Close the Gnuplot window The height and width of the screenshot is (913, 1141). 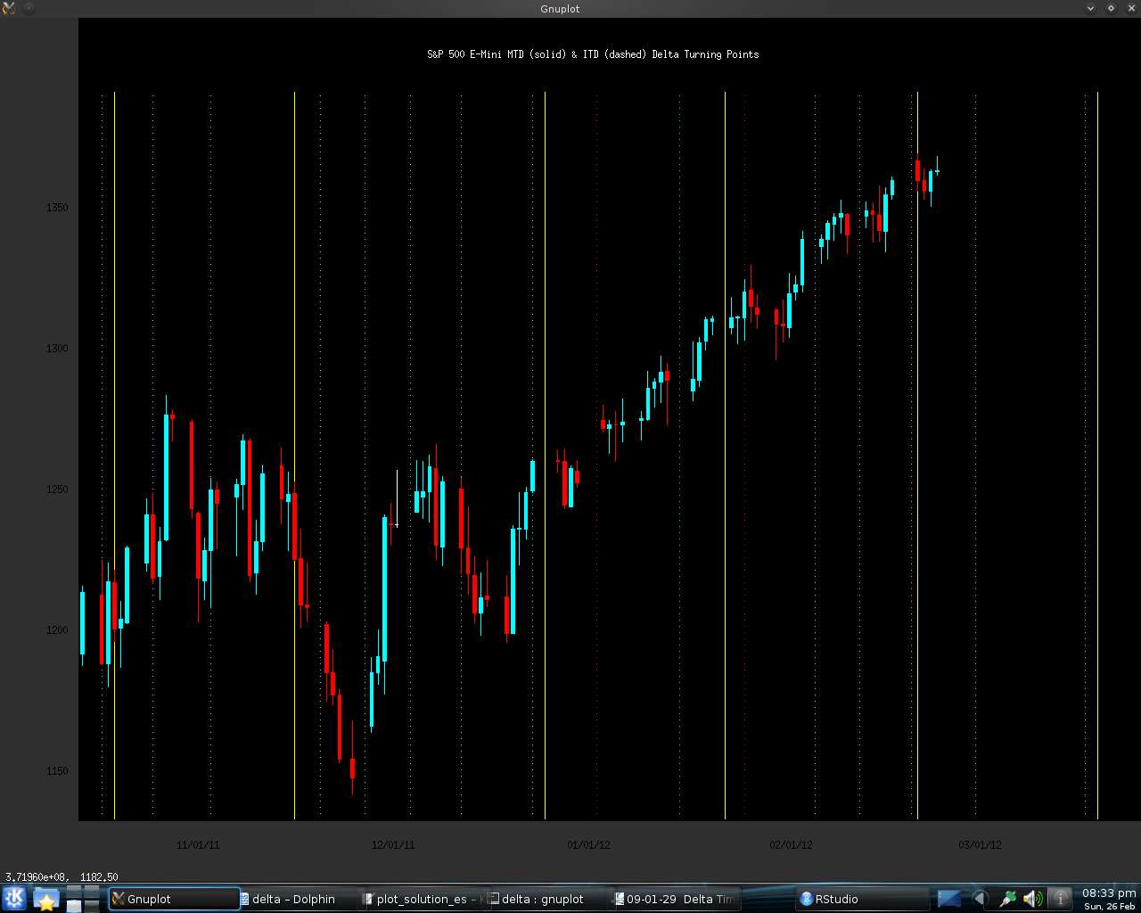[x=1130, y=8]
